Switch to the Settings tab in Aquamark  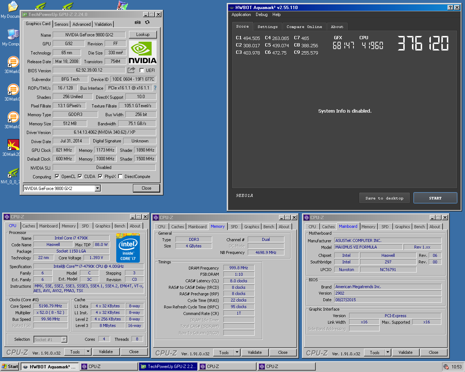coord(267,27)
